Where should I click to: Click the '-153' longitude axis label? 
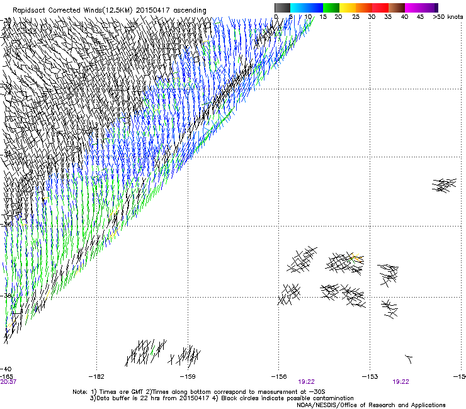[x=370, y=377]
